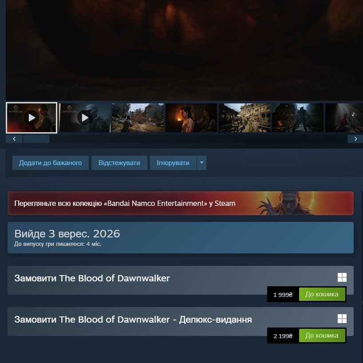The image size is (363, 363).
Task: Click left arrow of thumbnail strip
Action: click(14, 139)
